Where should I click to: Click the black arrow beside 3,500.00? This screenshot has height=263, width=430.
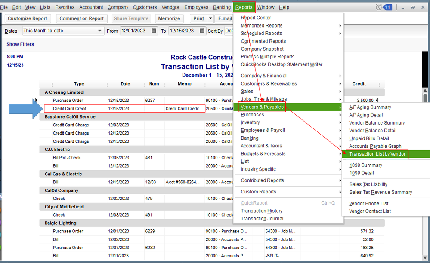click(377, 101)
